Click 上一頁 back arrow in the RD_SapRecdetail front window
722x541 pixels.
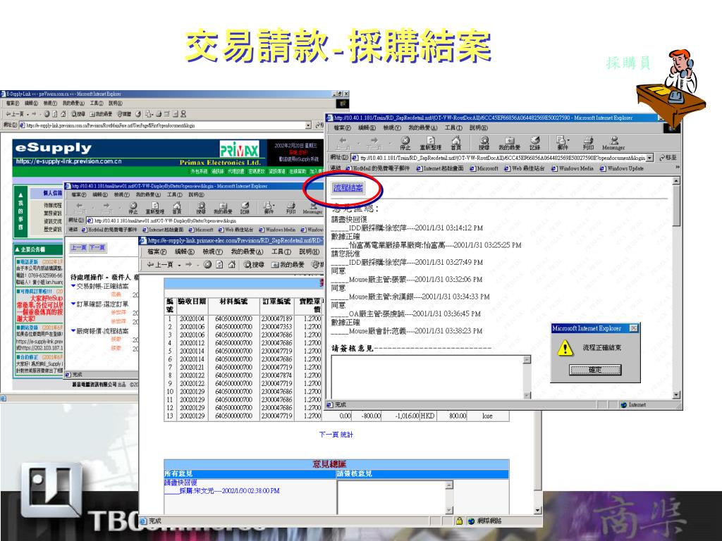342,143
